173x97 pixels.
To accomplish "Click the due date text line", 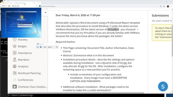I will (x=78, y=15).
